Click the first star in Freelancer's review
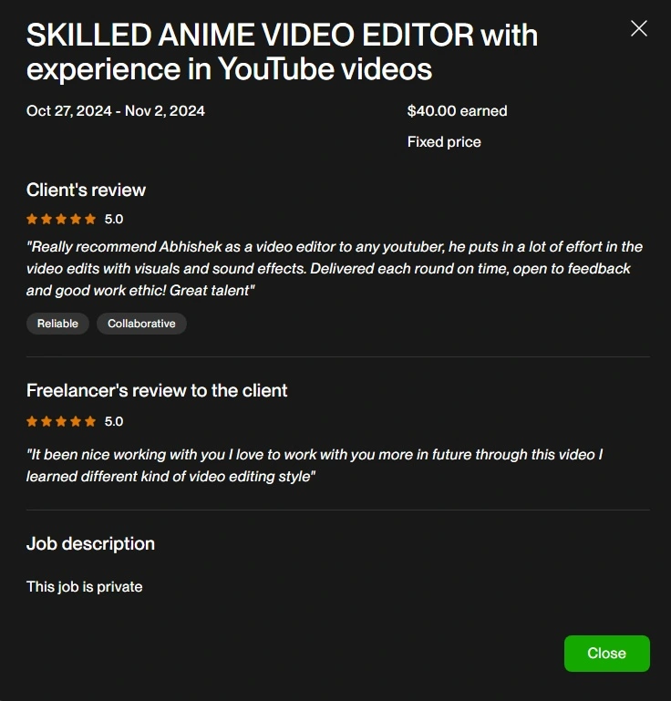Image resolution: width=671 pixels, height=701 pixels. click(32, 421)
